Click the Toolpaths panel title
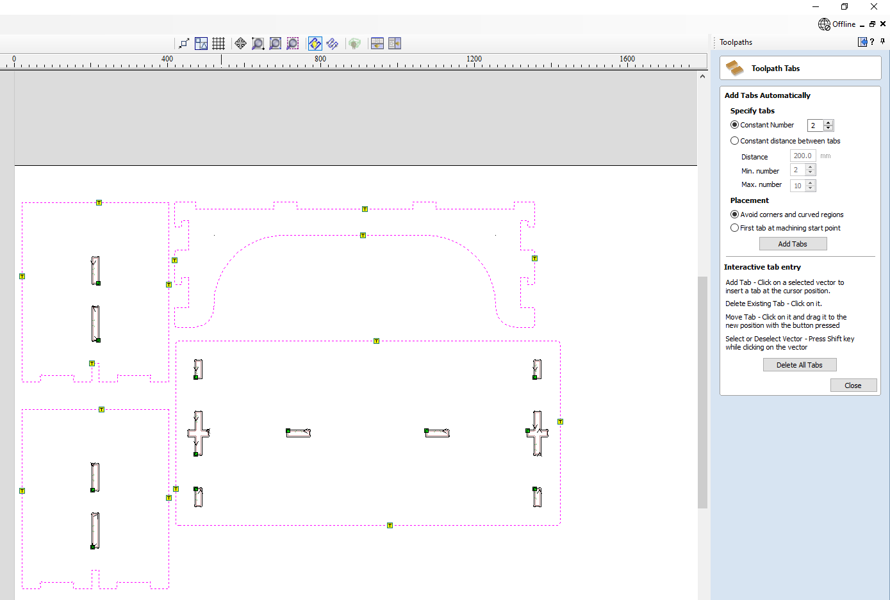 736,42
